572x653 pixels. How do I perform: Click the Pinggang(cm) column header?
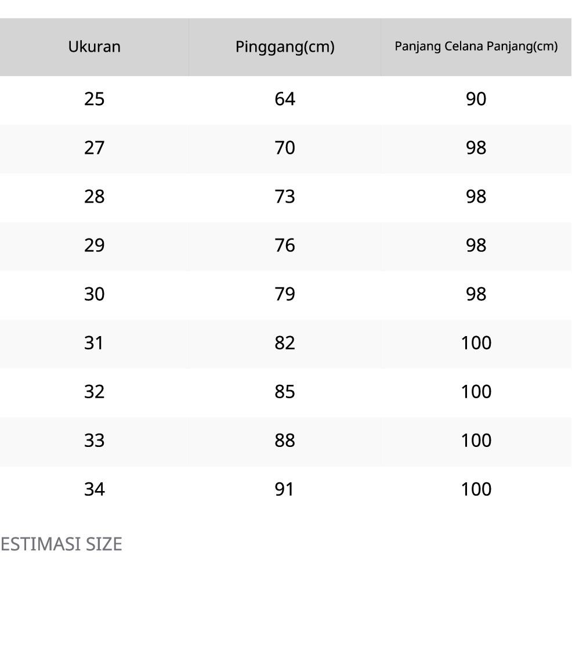coord(285,47)
